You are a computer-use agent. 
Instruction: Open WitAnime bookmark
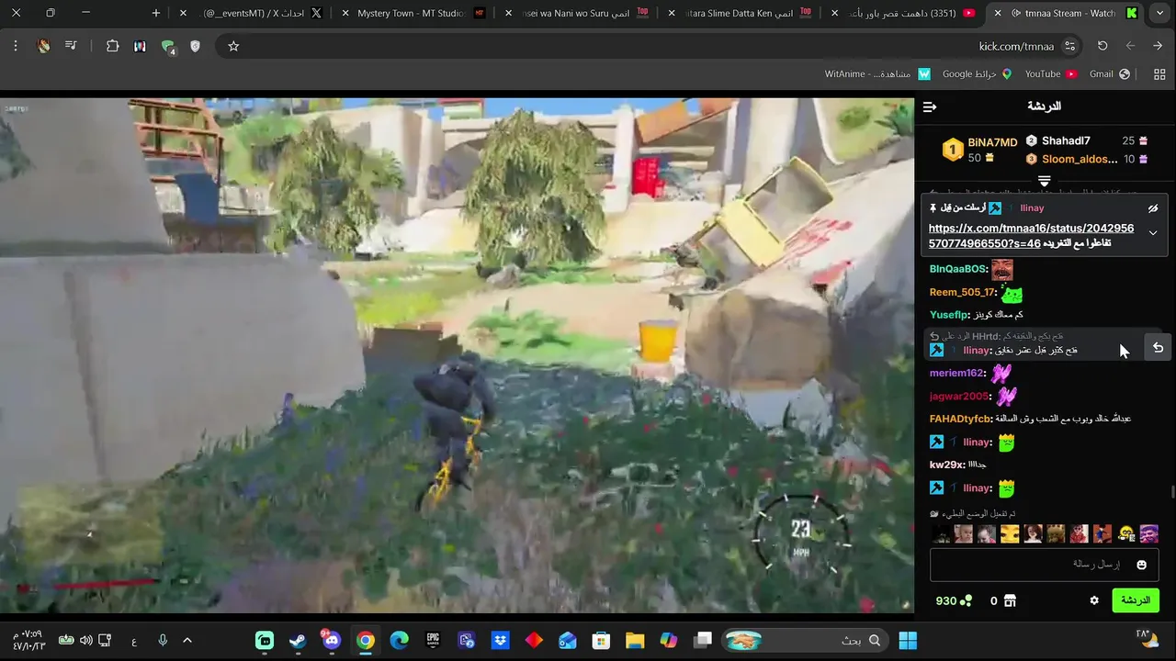click(x=877, y=73)
